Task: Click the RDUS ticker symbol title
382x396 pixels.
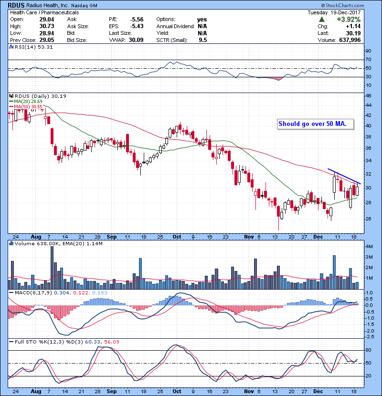Action: (x=16, y=5)
